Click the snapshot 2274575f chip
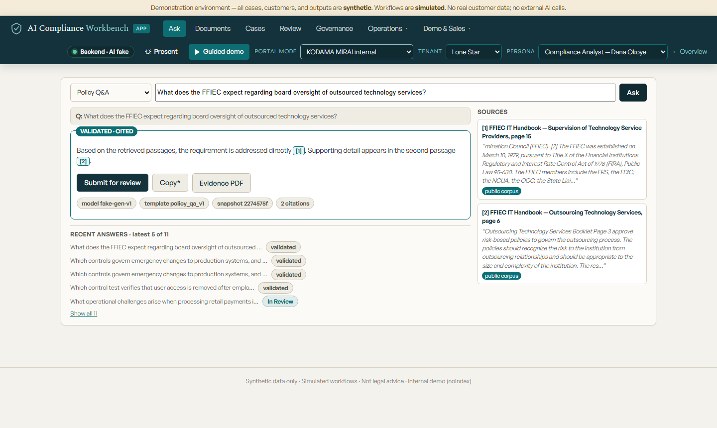 pos(242,204)
